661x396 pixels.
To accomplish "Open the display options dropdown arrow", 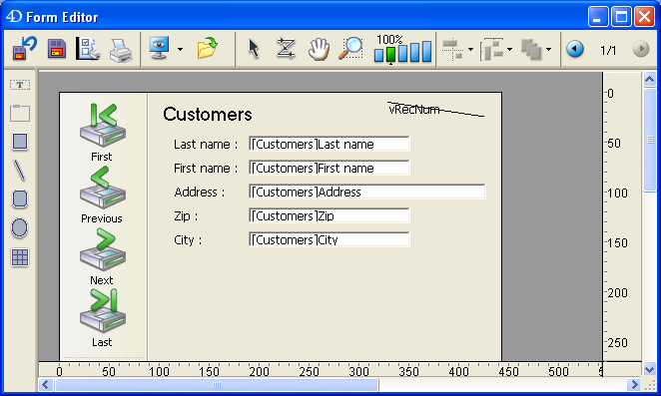I will coord(180,49).
